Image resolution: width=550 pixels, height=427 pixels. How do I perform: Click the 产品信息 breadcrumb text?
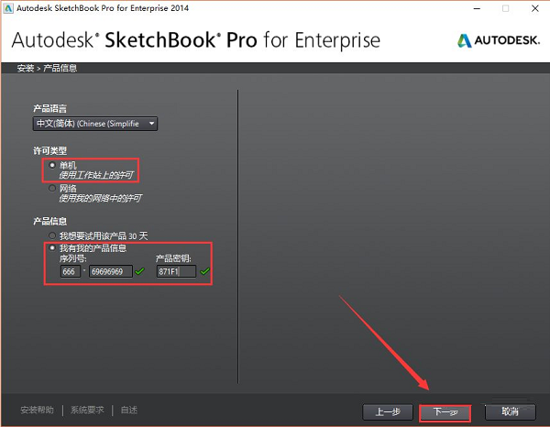(x=60, y=68)
